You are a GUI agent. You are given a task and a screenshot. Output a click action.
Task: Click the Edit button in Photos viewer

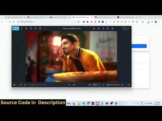pyautogui.click(x=16, y=28)
